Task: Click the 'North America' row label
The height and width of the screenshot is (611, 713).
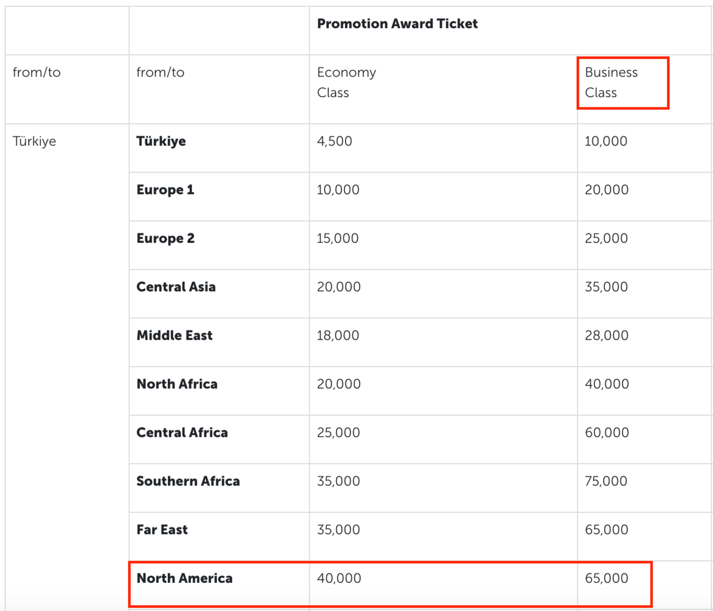Action: tap(185, 578)
